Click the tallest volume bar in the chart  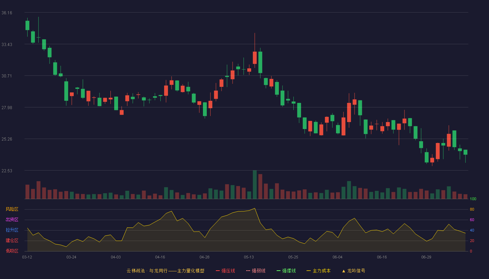point(255,184)
